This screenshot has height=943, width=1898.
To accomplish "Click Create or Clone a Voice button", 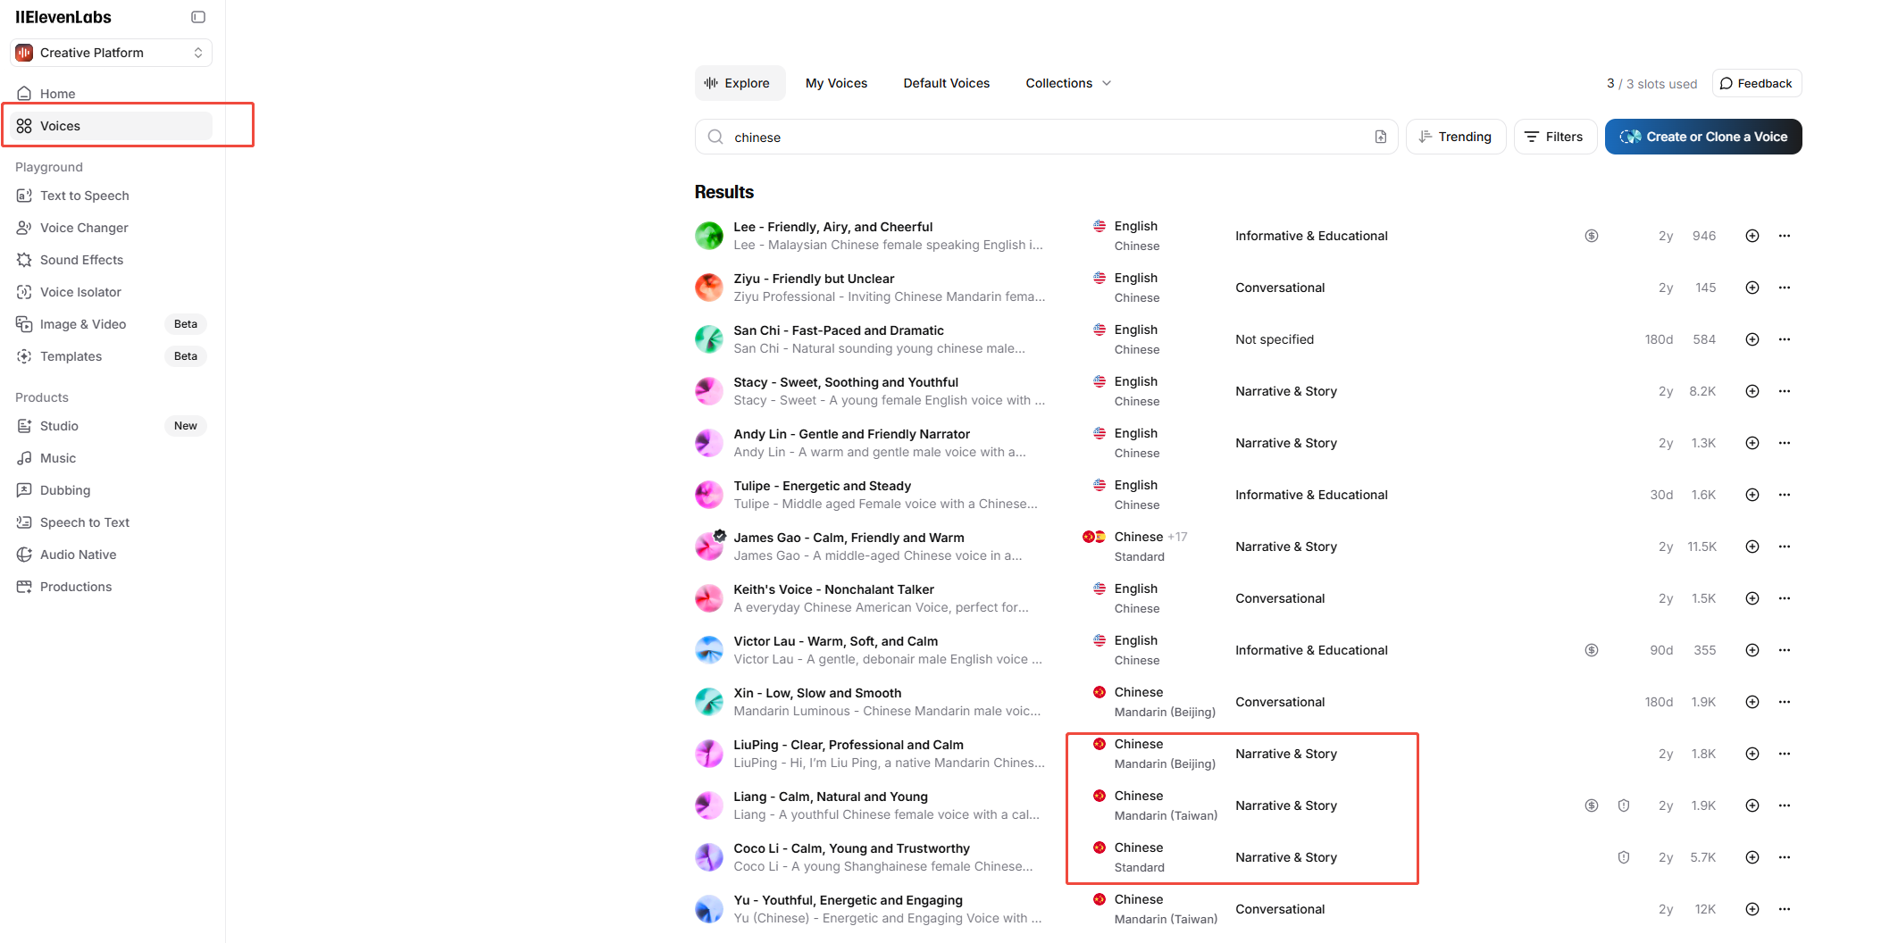I will [1702, 137].
